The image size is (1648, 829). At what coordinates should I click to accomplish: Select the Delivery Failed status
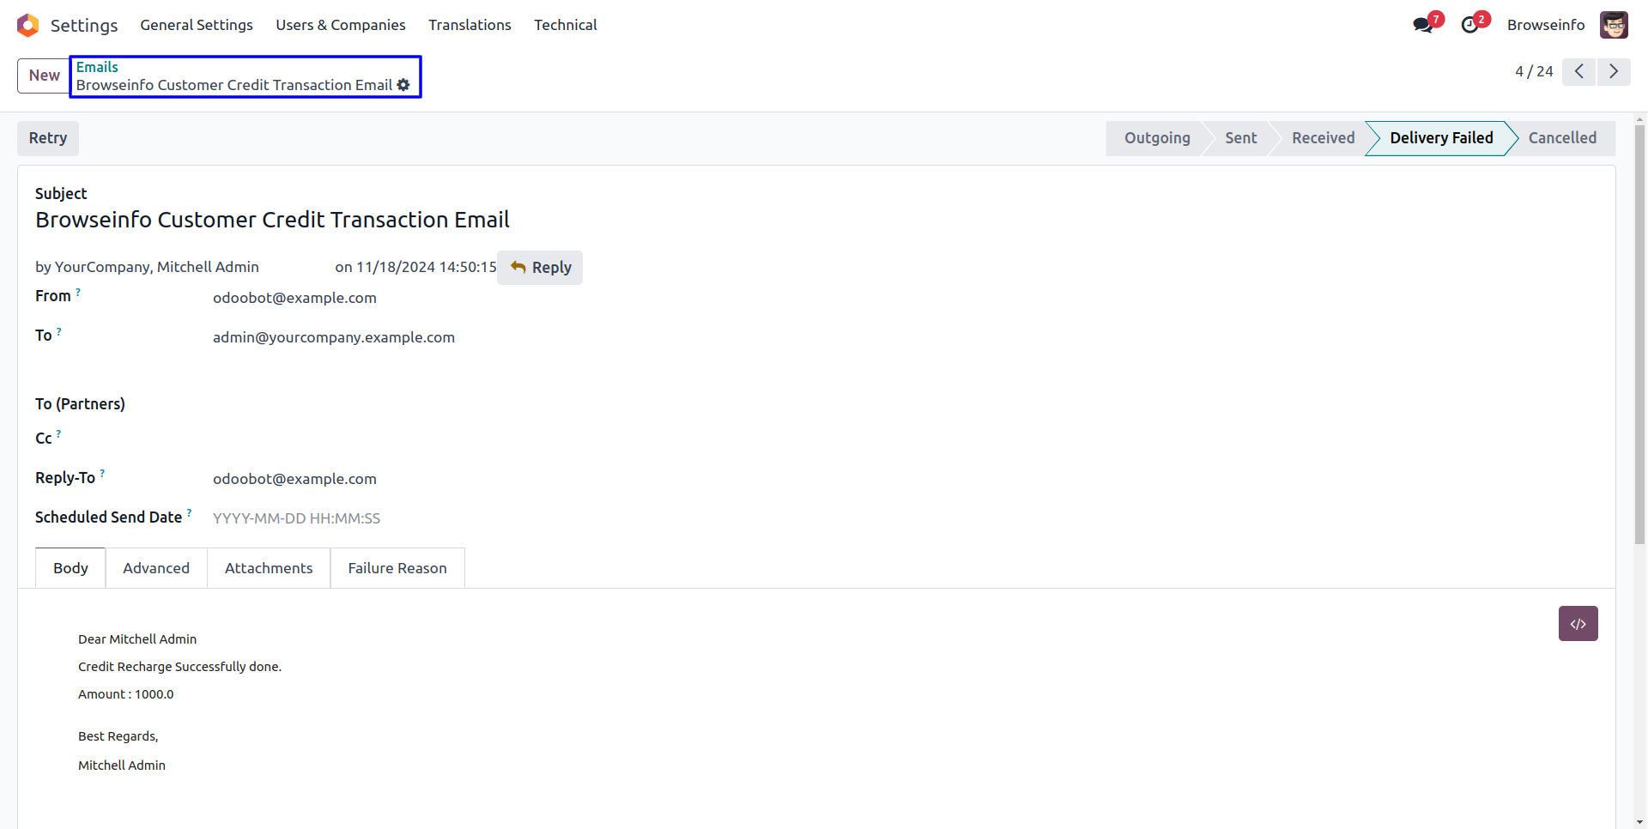pos(1442,138)
